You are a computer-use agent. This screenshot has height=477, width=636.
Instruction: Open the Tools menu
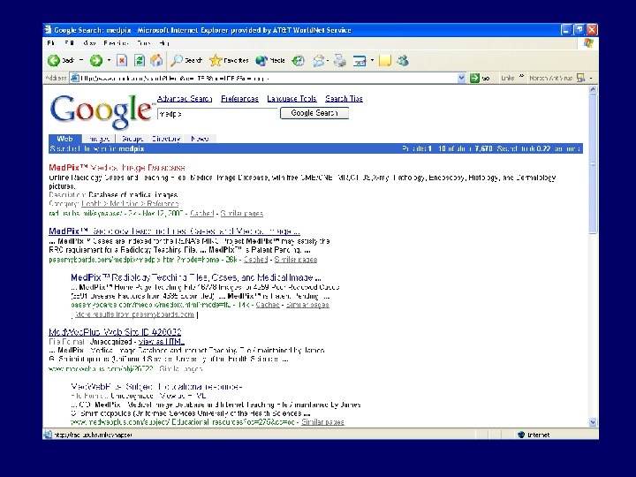click(144, 42)
